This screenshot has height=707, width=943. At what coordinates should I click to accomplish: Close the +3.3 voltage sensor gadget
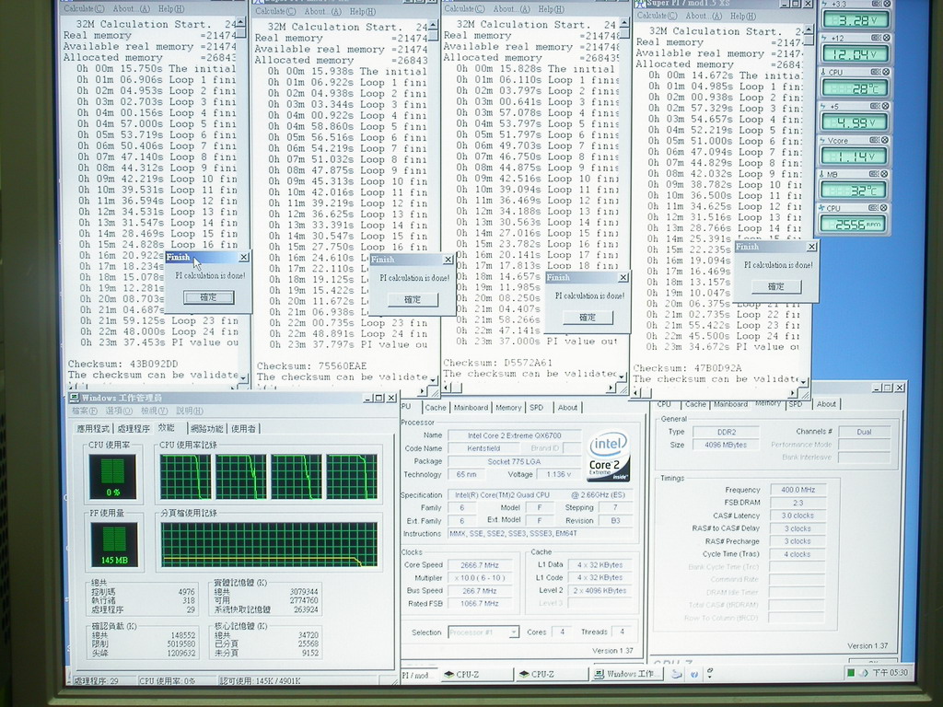click(886, 5)
